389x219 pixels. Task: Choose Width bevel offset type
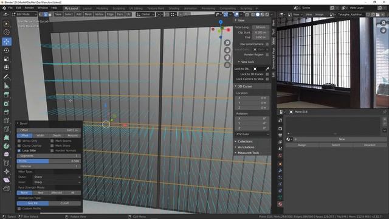(40, 136)
